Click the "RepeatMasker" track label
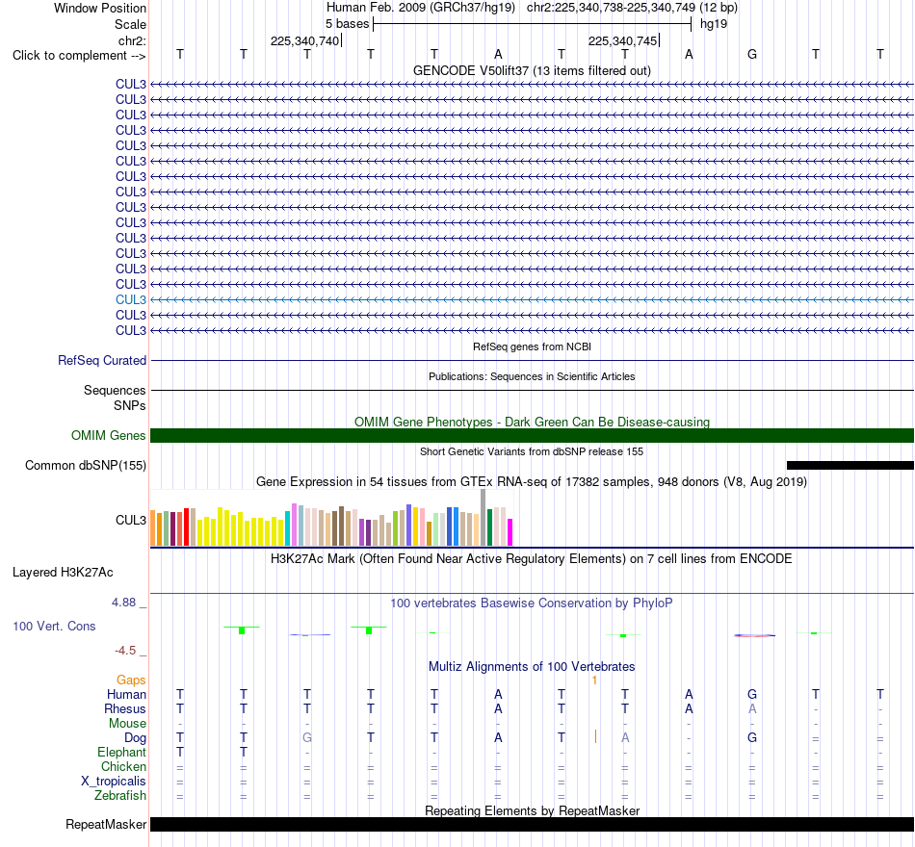This screenshot has height=847, width=915. point(106,825)
